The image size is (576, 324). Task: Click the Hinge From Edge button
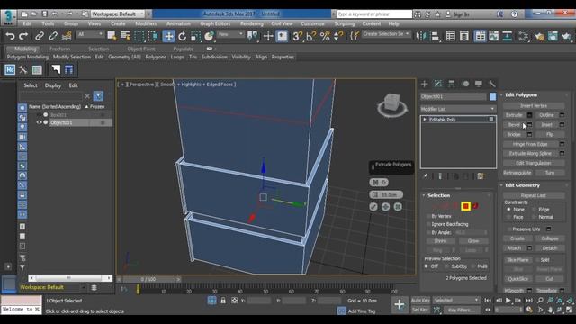click(x=530, y=144)
